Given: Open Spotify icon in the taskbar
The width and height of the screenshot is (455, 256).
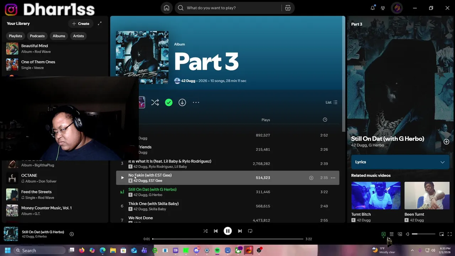Looking at the screenshot, I should tap(217, 251).
